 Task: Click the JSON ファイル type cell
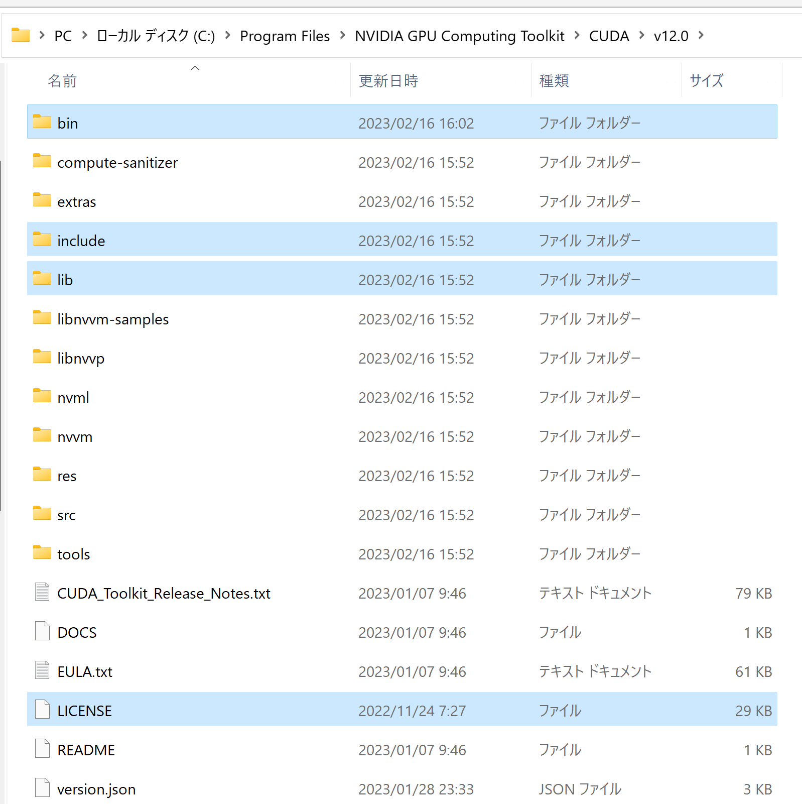[580, 789]
